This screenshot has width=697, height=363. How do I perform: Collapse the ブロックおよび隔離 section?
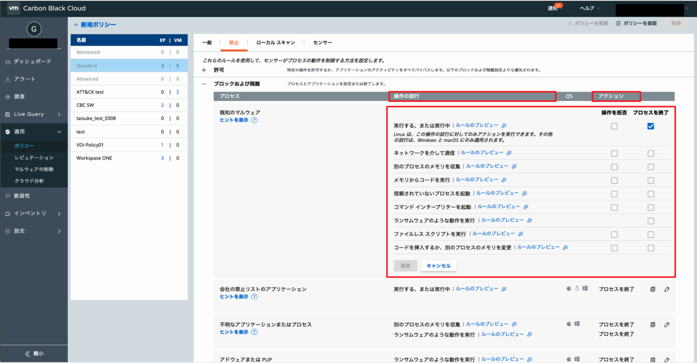pos(204,84)
